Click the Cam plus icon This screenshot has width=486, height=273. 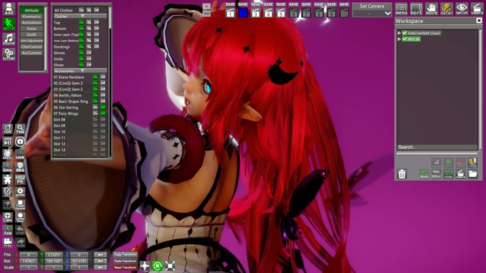[8, 217]
